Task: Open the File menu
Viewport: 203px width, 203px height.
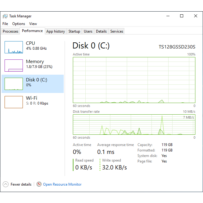Action: (x=5, y=24)
